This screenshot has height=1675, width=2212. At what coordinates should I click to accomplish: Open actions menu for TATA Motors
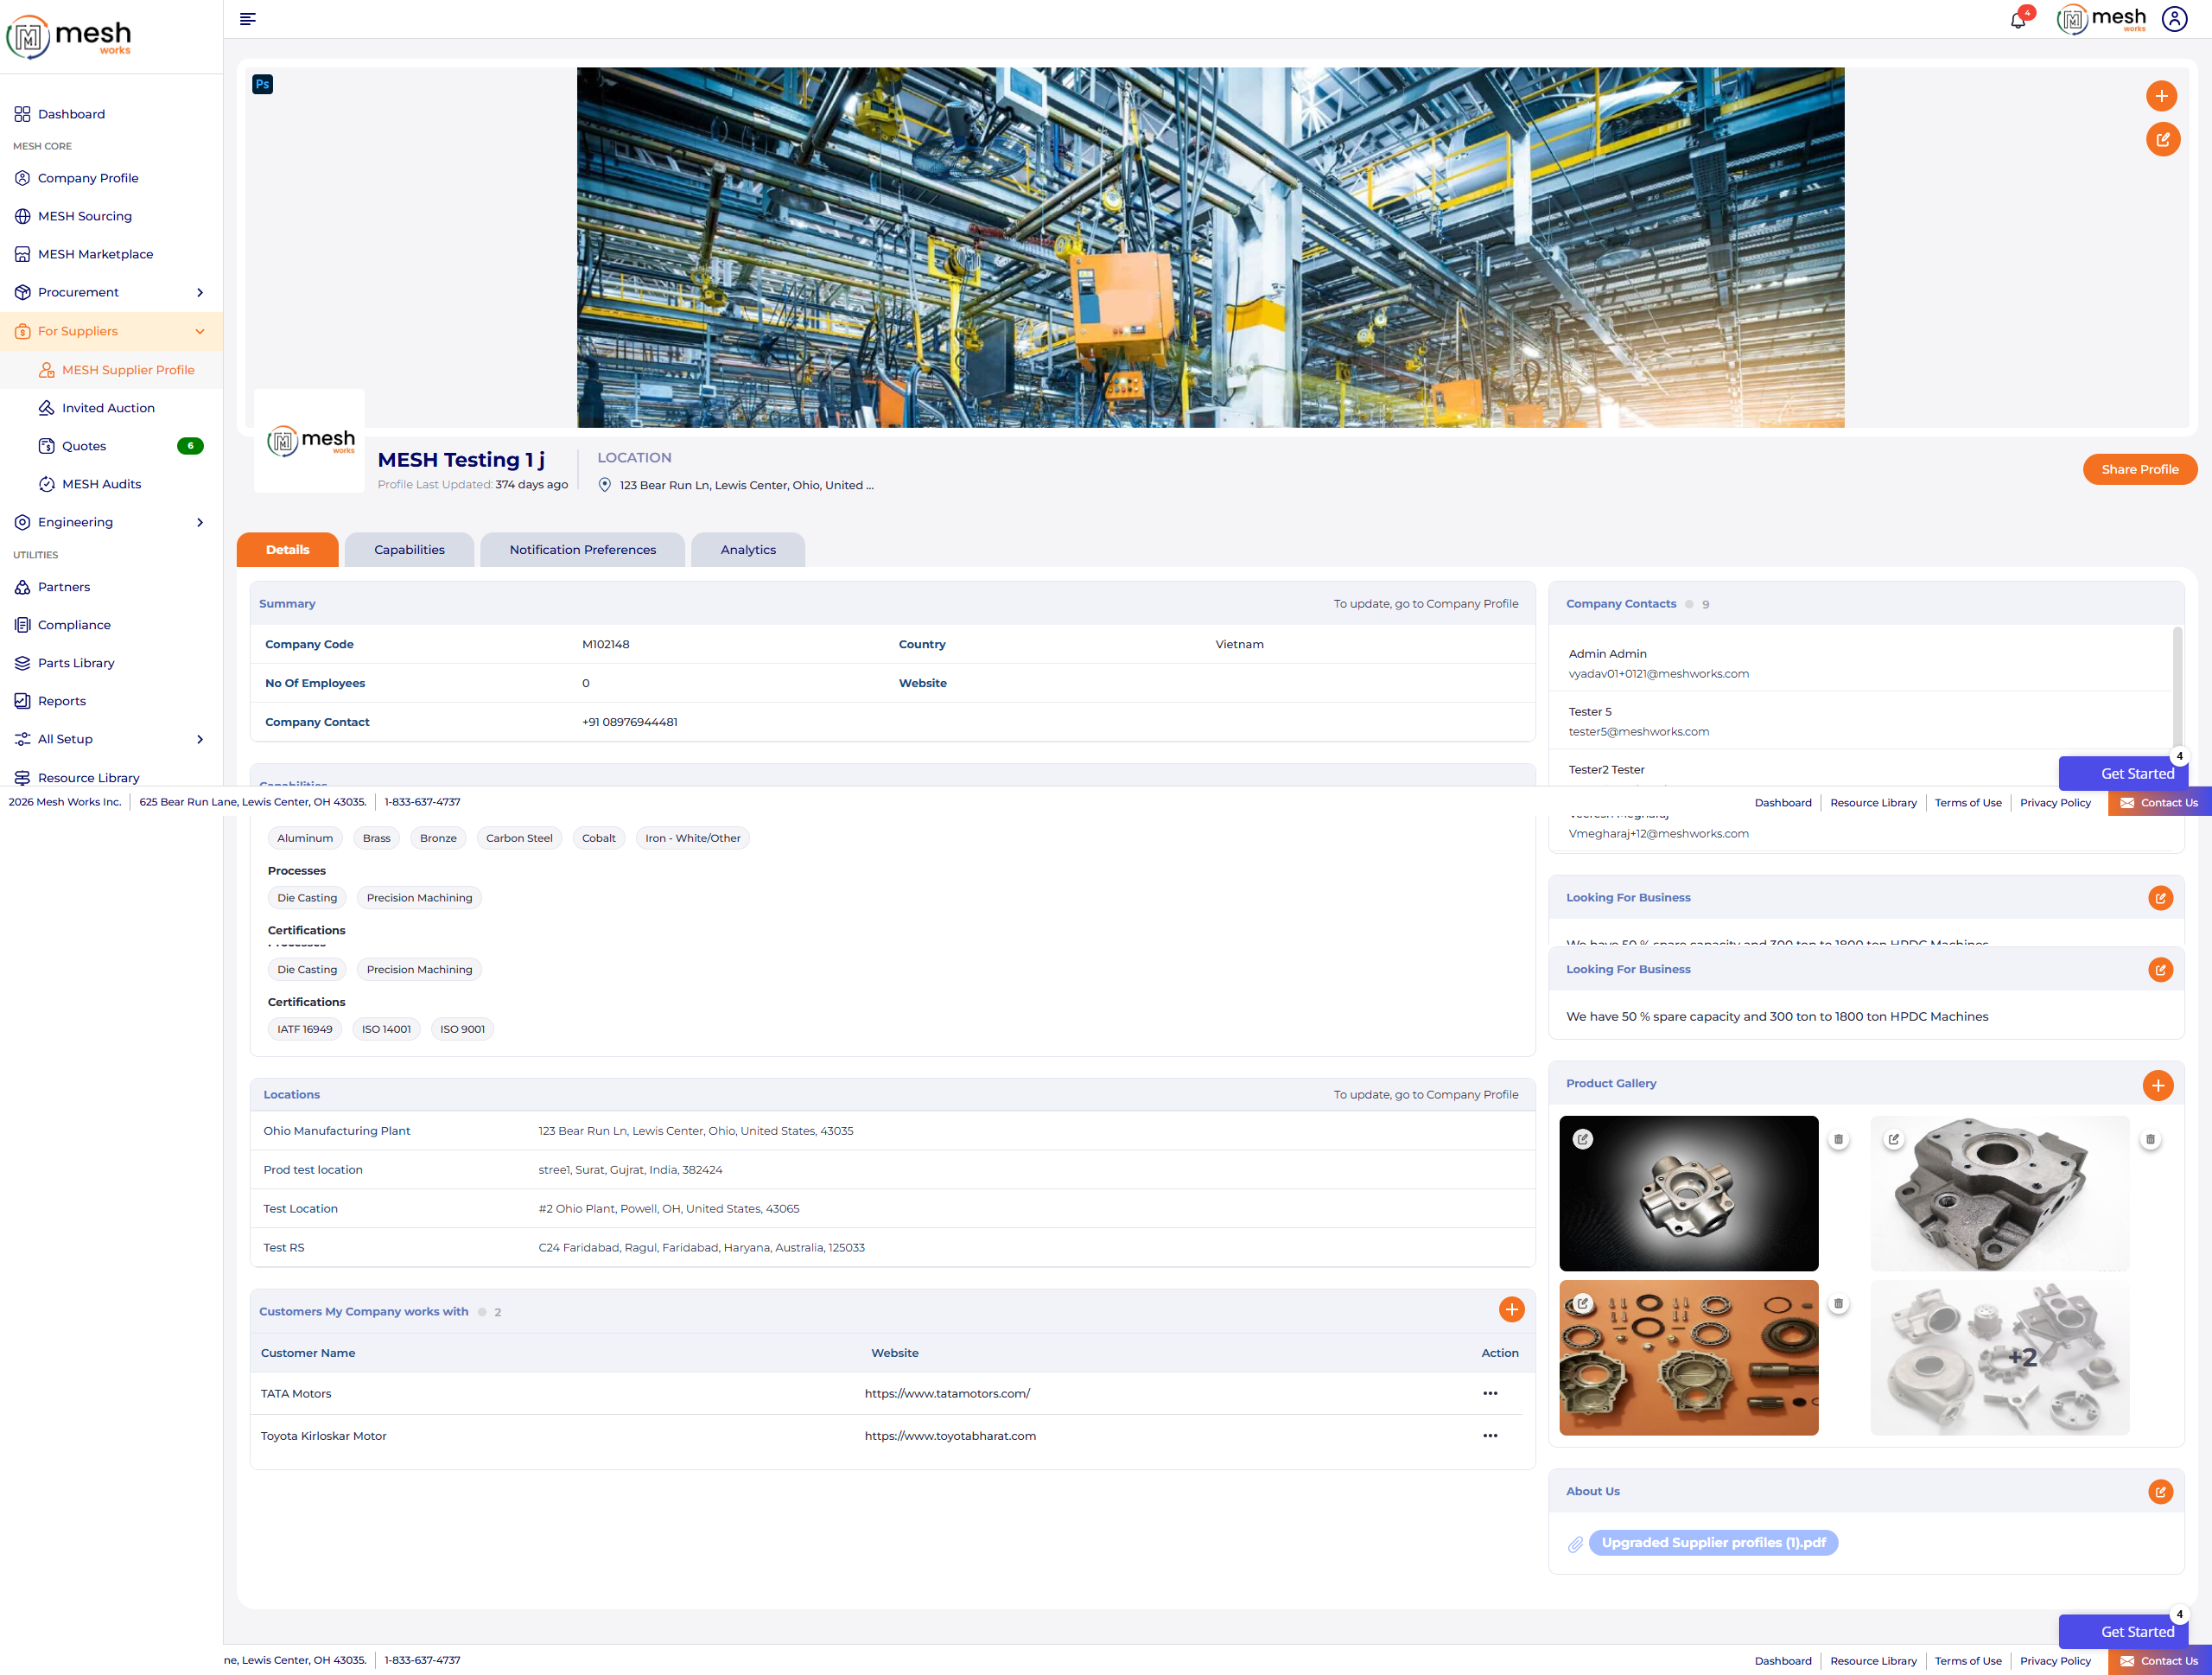click(1490, 1393)
